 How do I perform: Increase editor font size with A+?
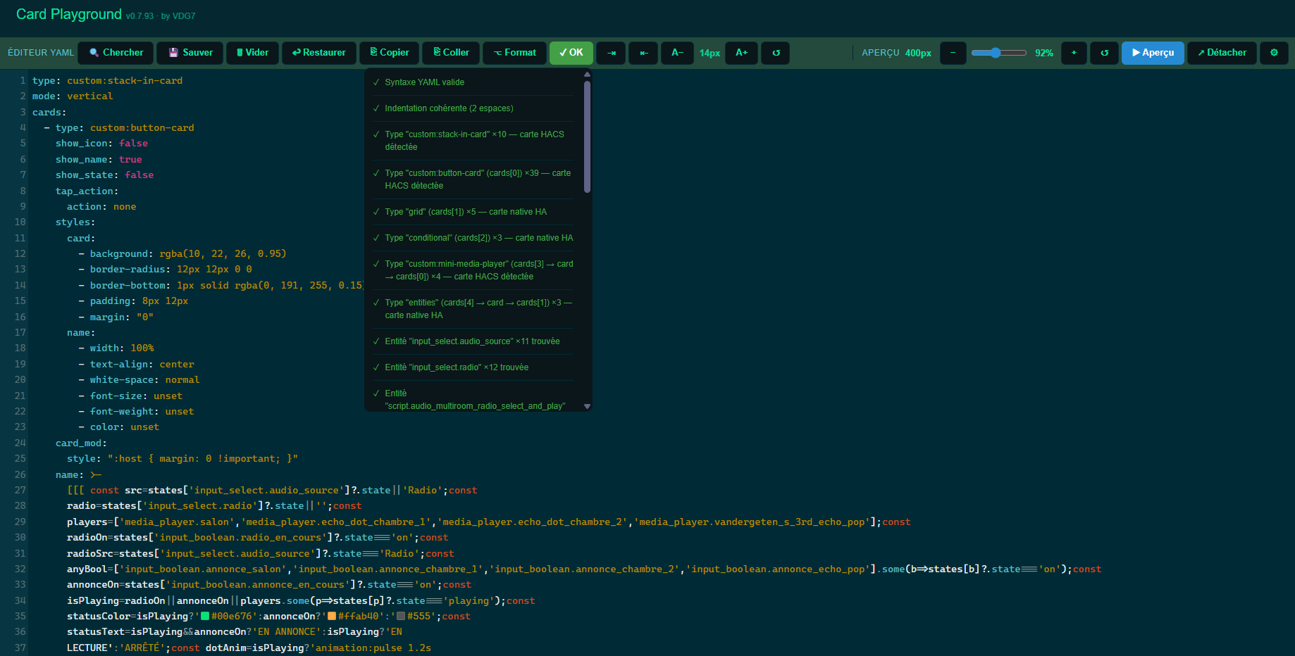pos(741,53)
